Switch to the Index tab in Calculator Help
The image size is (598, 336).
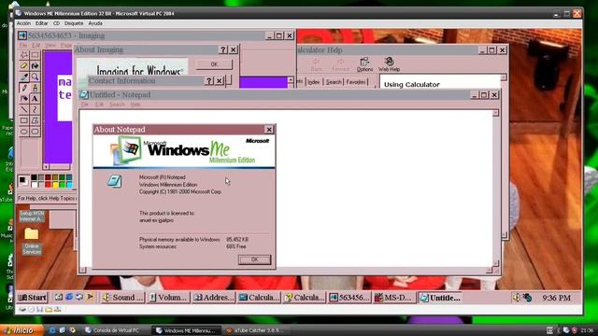click(x=314, y=82)
